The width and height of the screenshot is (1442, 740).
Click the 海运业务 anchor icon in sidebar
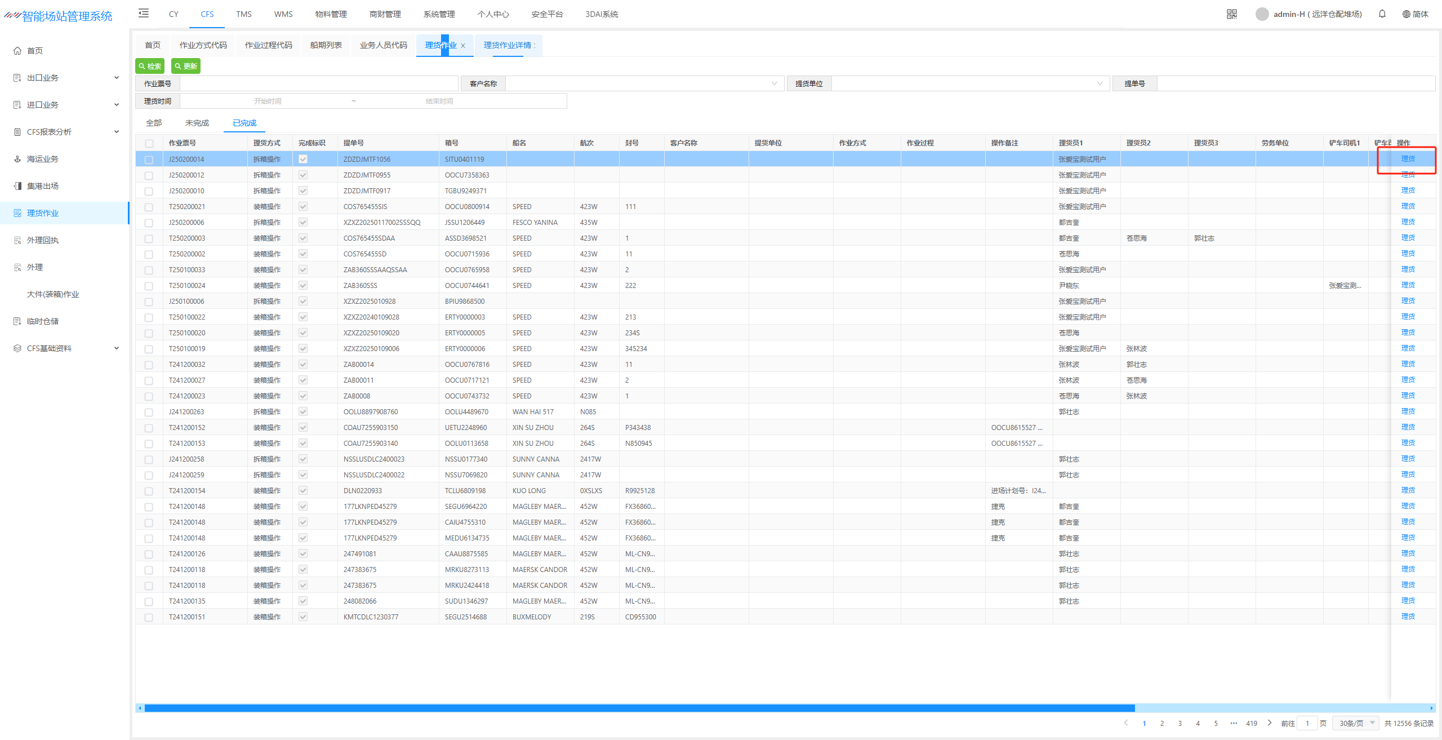coord(17,159)
